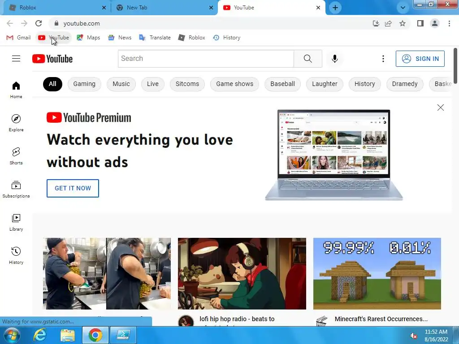Reload the page

pos(39,23)
